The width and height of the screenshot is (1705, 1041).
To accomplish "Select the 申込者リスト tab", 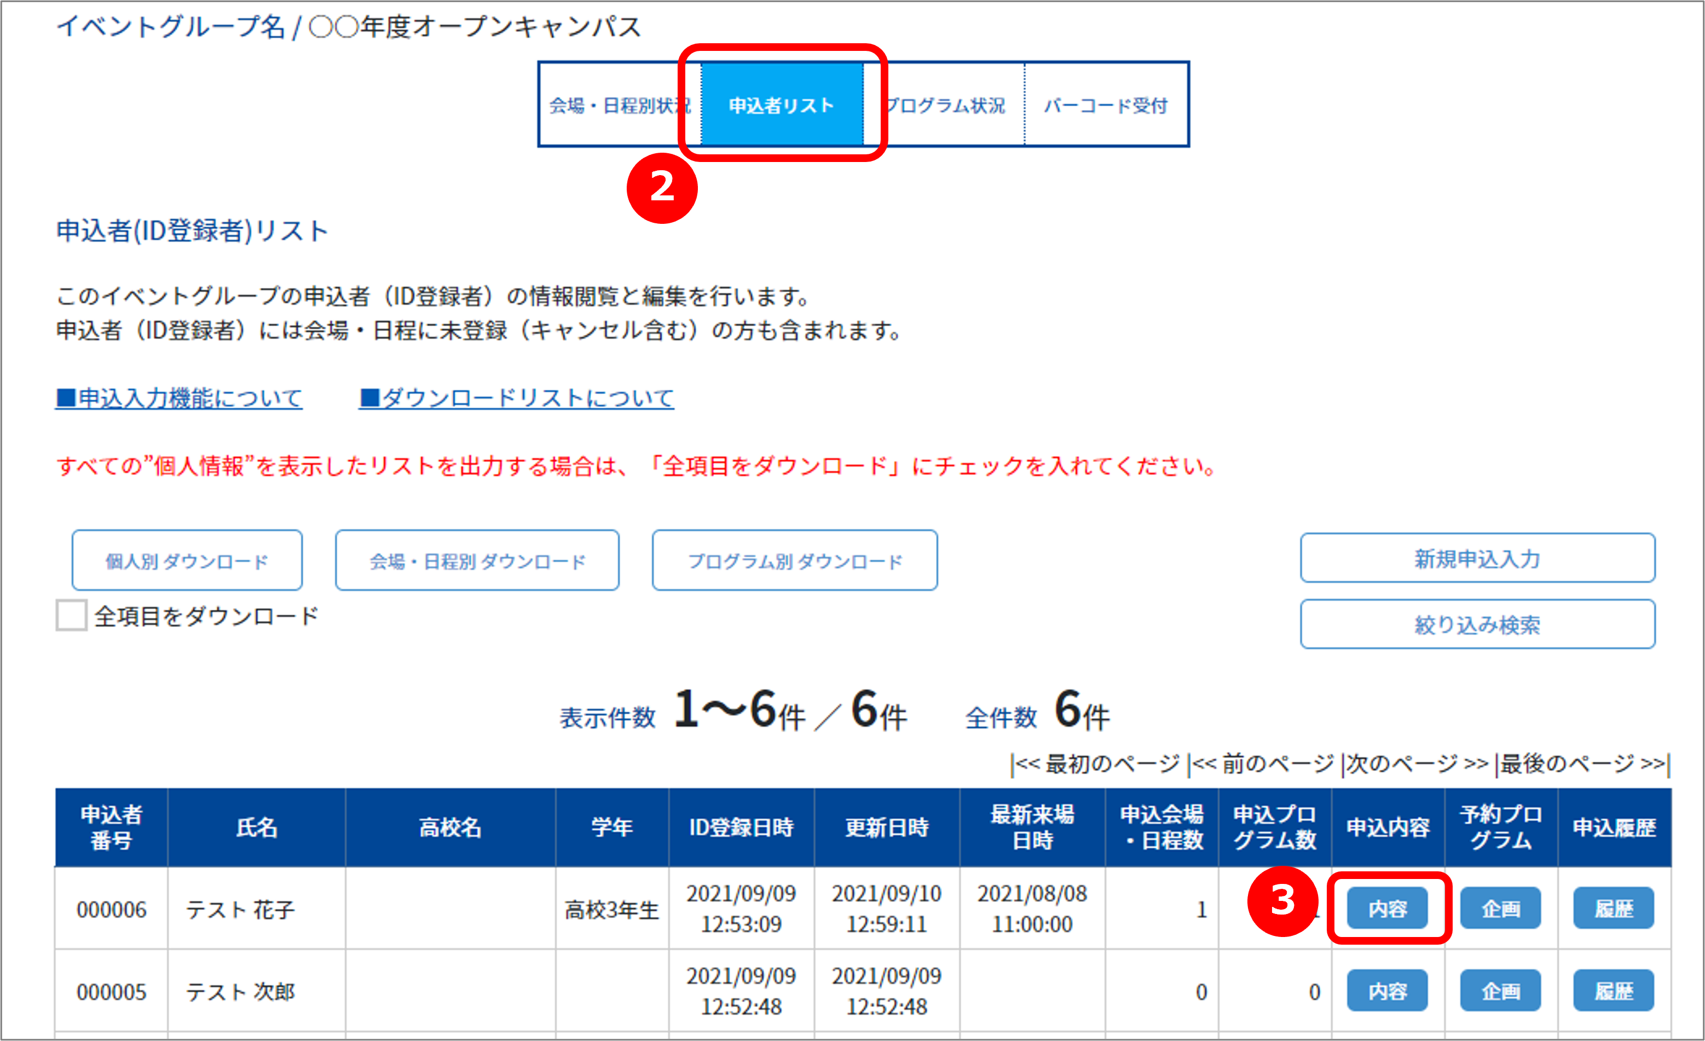I will tap(782, 105).
